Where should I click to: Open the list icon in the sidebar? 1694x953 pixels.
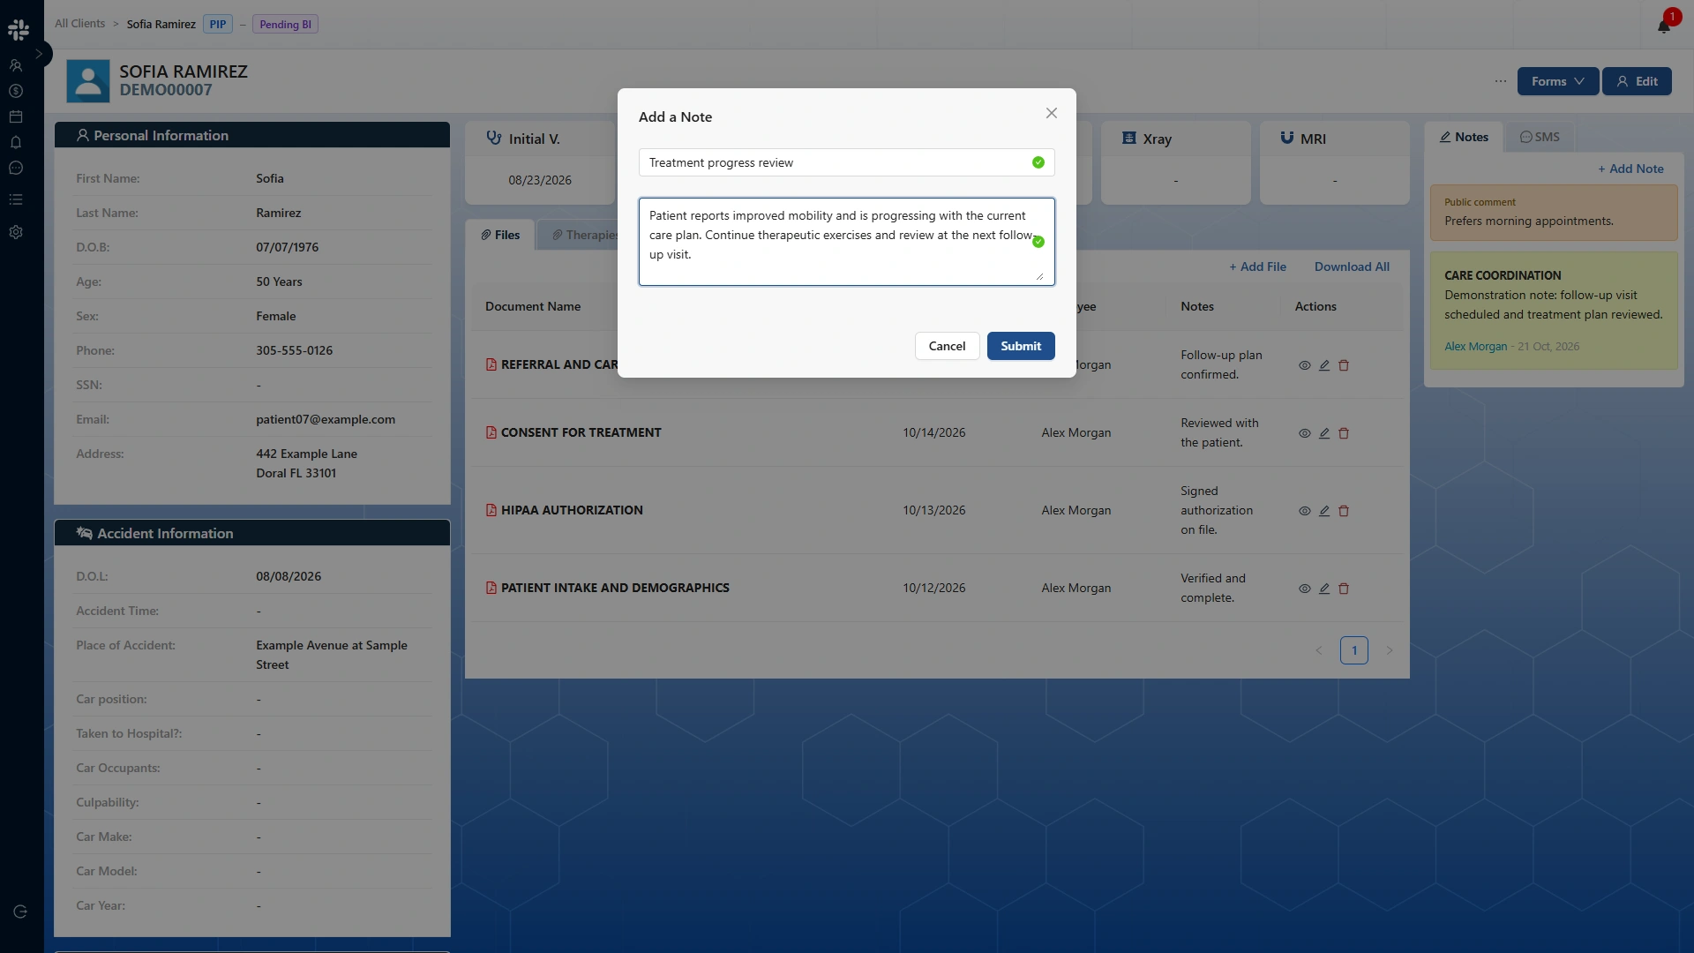tap(16, 199)
